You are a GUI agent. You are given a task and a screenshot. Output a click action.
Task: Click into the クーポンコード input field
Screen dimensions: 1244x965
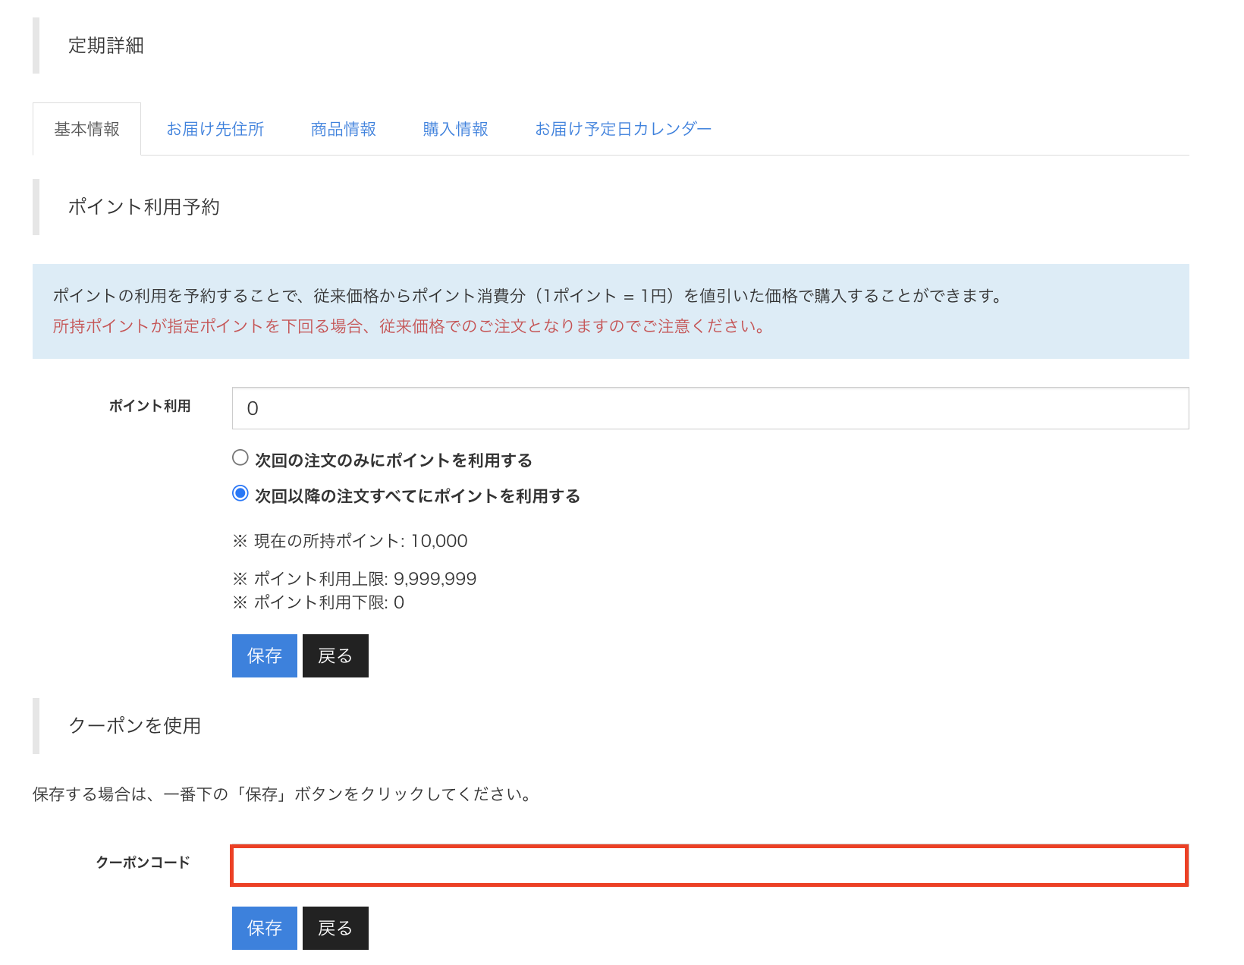pyautogui.click(x=709, y=866)
